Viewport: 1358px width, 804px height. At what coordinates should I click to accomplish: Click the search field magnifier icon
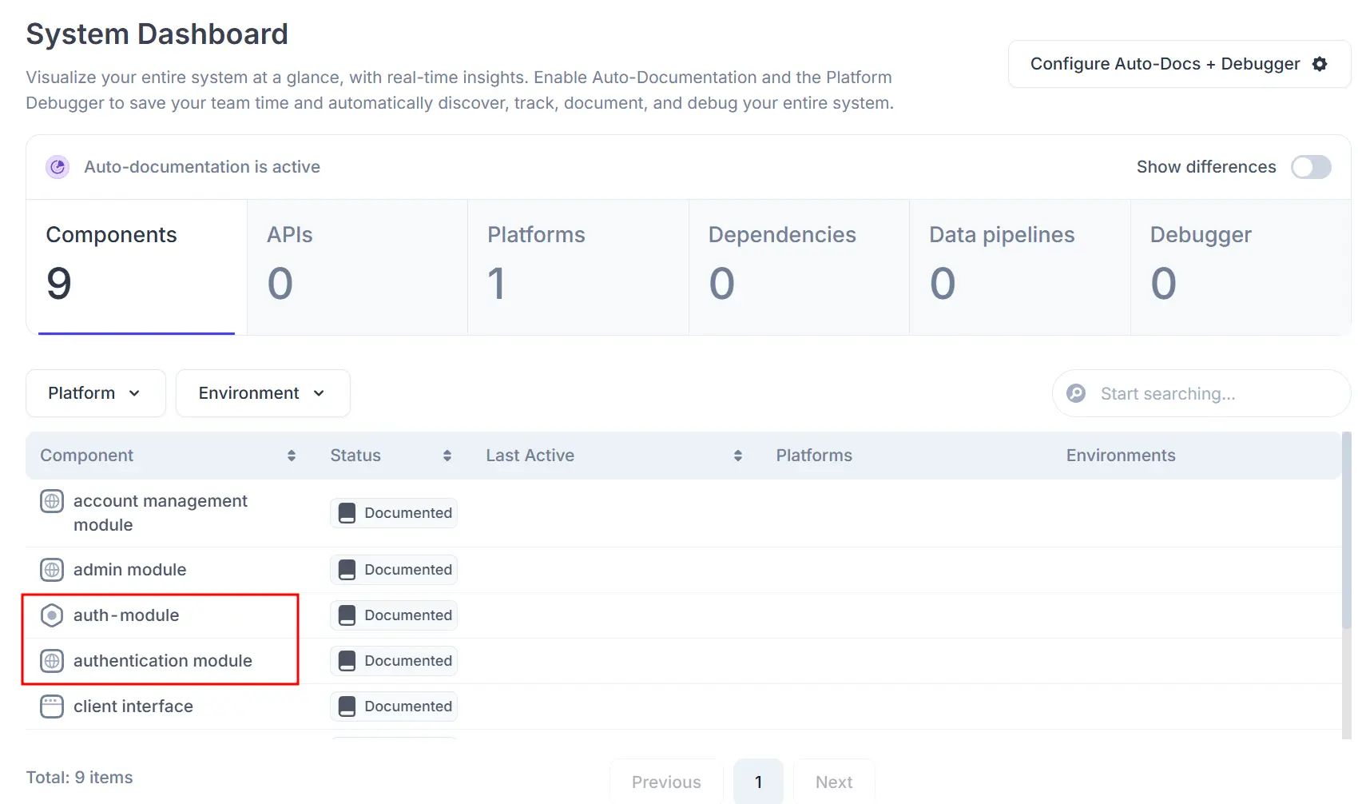pyautogui.click(x=1076, y=393)
